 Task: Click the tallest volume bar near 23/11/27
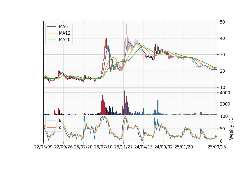(x=125, y=103)
